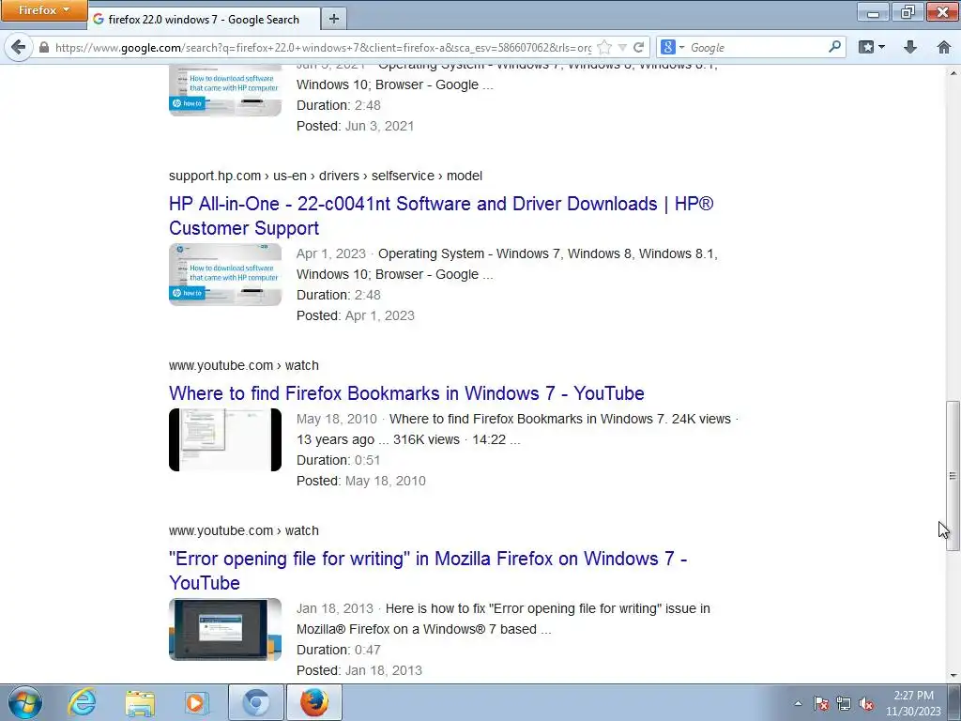
Task: Click the muted volume tray icon
Action: click(x=866, y=703)
